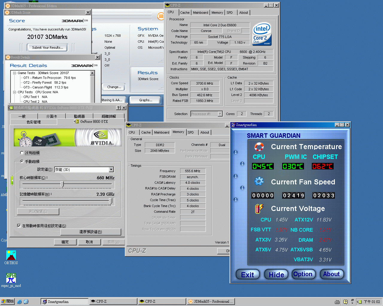This screenshot has height=306, width=383.
Task: Switch to 3DMark05 Professional taskbar button
Action: 211,302
